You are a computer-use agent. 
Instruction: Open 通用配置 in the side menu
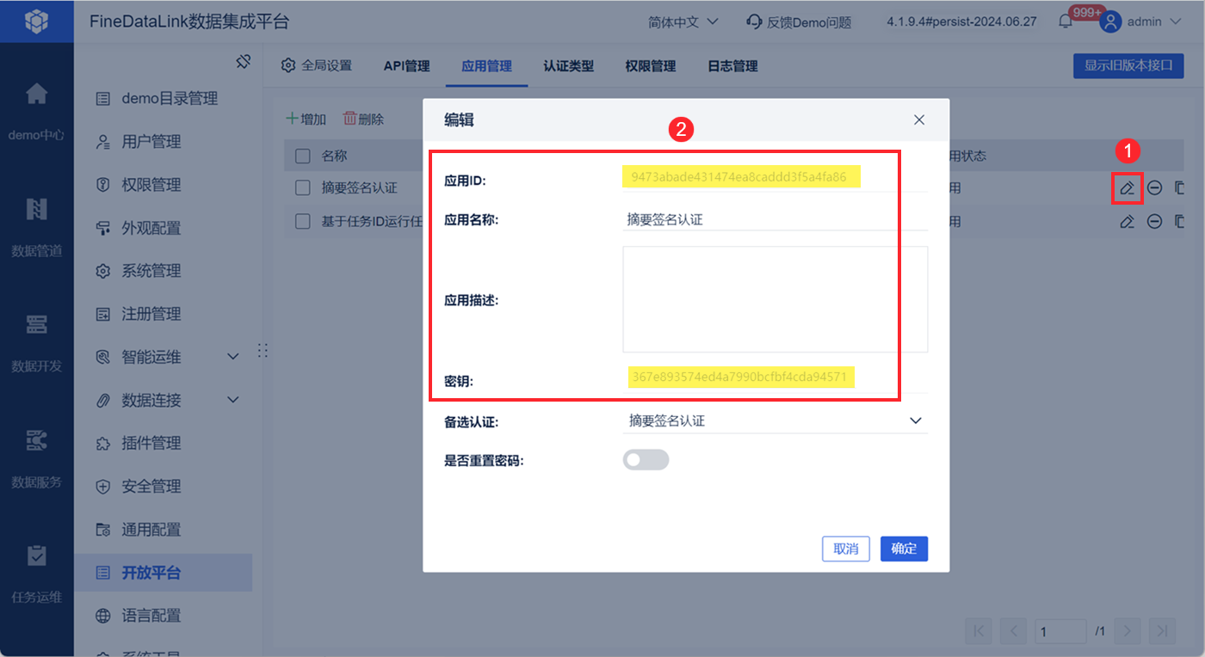pos(164,530)
